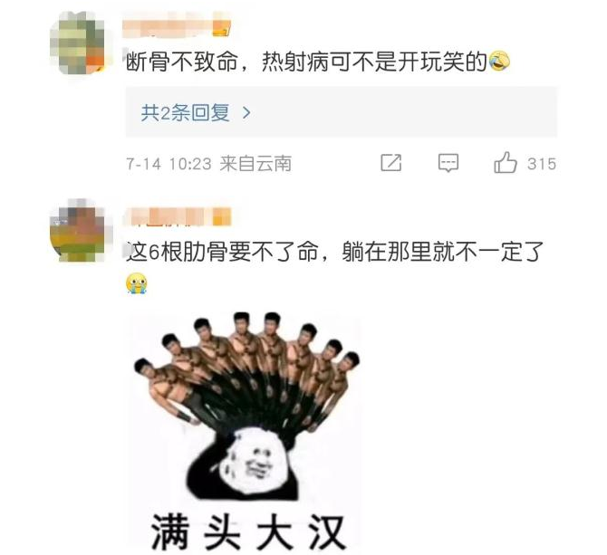The height and width of the screenshot is (555, 607).
Task: Open second commenter's blurred username
Action: (178, 217)
